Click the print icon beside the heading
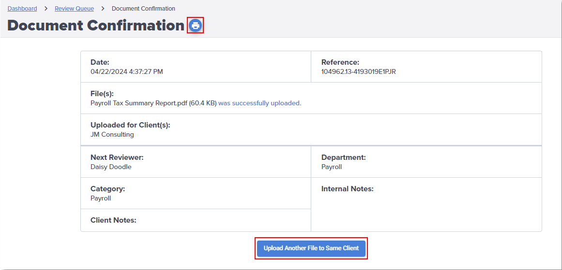The image size is (562, 270). pyautogui.click(x=196, y=26)
